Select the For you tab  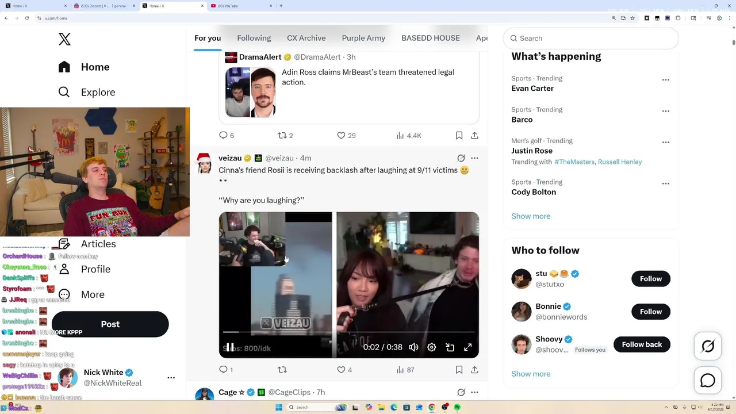(x=208, y=38)
